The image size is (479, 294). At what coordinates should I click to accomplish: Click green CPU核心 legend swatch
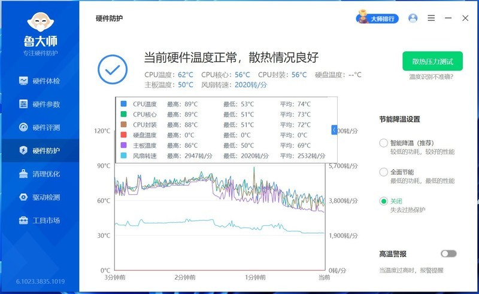[123, 114]
